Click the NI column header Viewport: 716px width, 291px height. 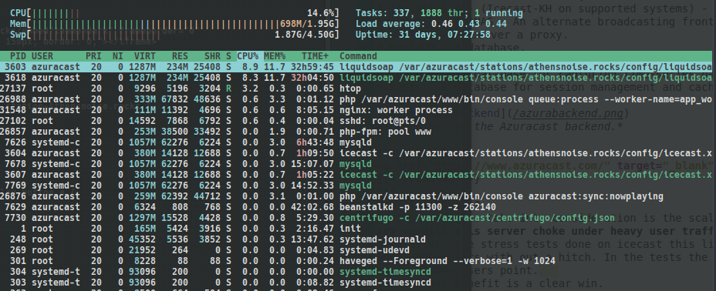[118, 56]
